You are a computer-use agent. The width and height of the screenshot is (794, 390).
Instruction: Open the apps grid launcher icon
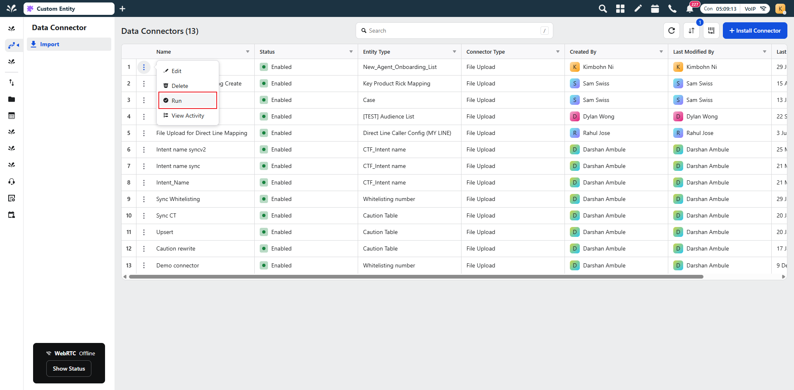coord(620,9)
